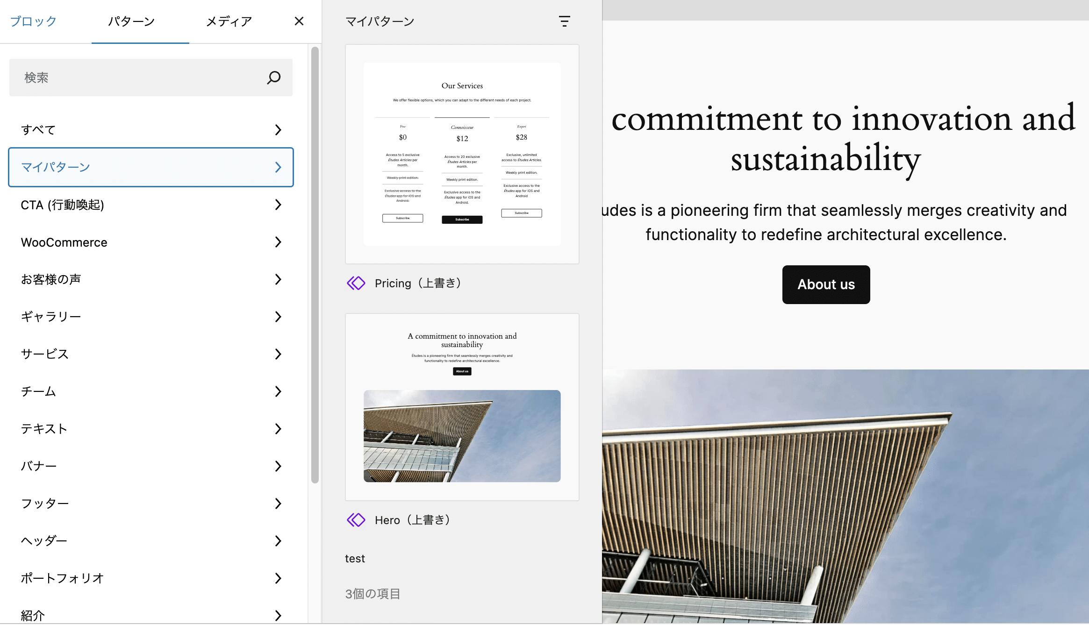
Task: Open the マイパターン panel
Action: point(150,167)
